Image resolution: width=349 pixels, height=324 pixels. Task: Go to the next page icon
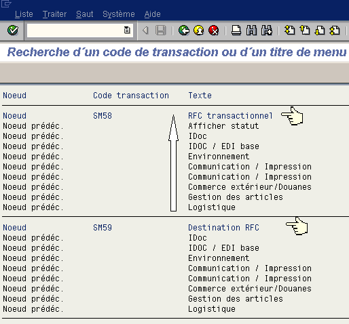[320, 31]
